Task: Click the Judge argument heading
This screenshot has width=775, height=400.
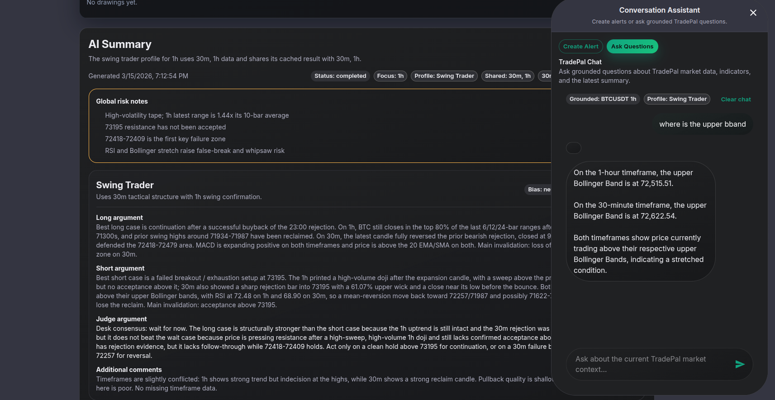Action: click(x=121, y=319)
